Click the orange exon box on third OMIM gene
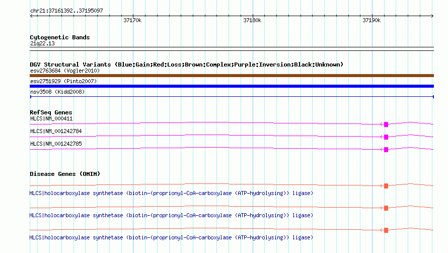Screen dimensions: 448x253 tap(386, 230)
